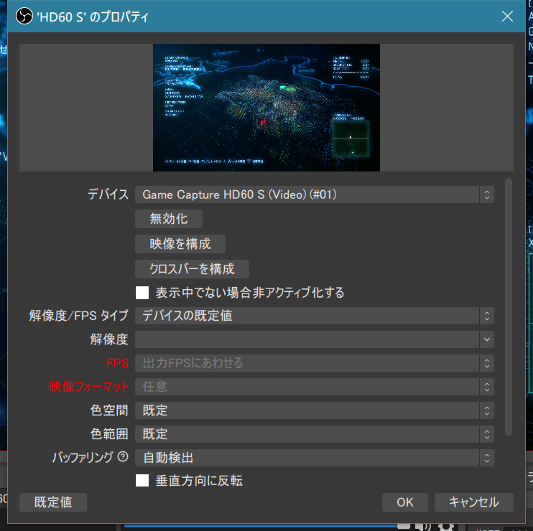Open the デバイス device dropdown
533x531 pixels.
315,194
